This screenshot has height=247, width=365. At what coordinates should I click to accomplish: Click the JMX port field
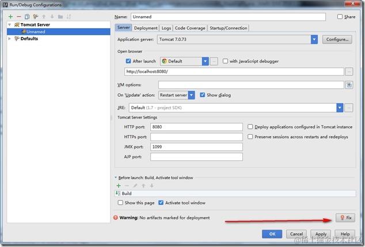tap(196, 147)
